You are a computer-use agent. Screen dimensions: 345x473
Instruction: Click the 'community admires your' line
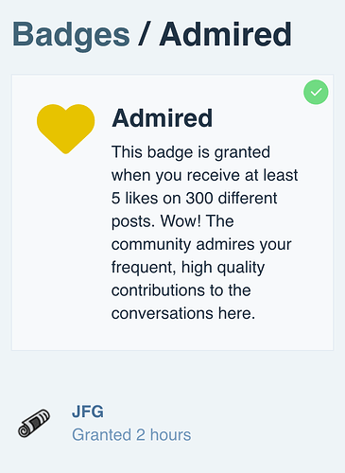(201, 245)
